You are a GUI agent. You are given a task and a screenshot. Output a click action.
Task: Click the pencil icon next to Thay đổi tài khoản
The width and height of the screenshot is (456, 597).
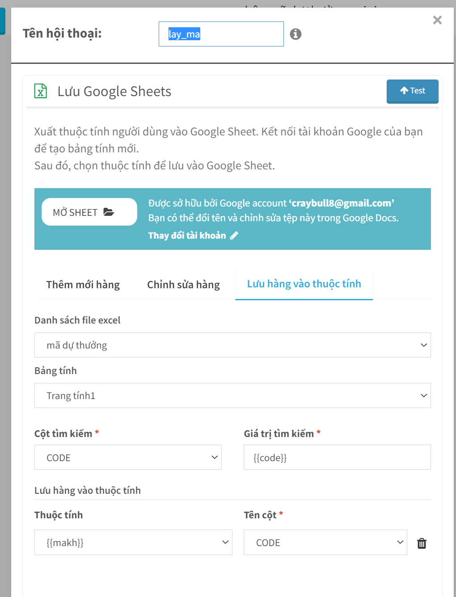tap(234, 235)
